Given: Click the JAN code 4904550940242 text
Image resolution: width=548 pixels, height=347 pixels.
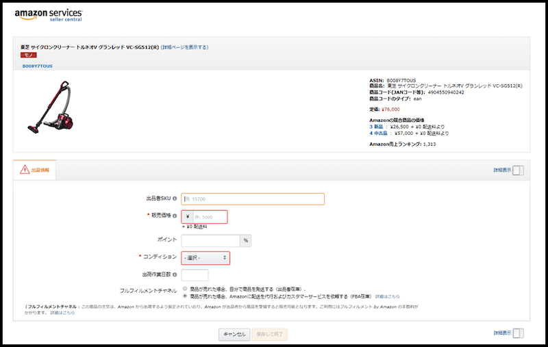Looking at the screenshot, I should point(446,92).
